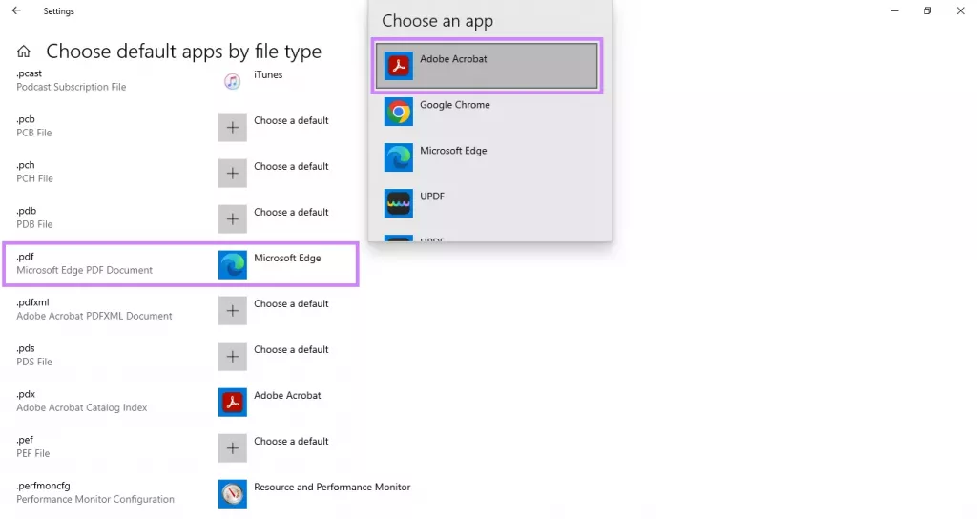
Task: Click Microsoft Edge default label for .pdf
Action: [x=287, y=258]
